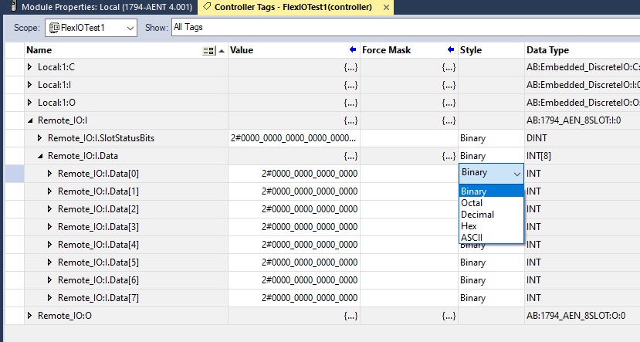
Task: Click Binary style cell of Data[5]
Action: [491, 262]
